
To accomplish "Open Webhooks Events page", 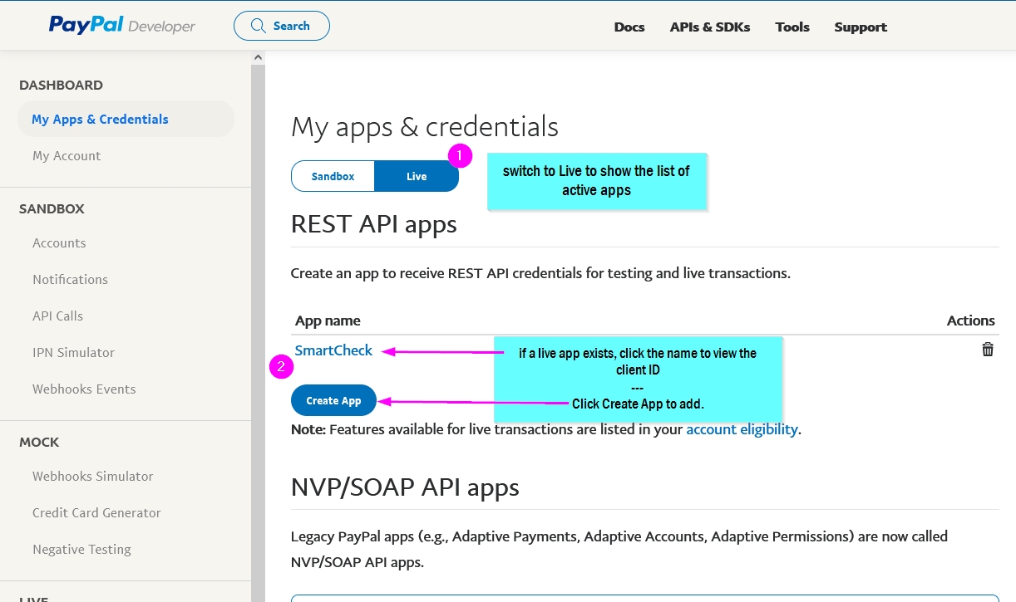I will [84, 389].
